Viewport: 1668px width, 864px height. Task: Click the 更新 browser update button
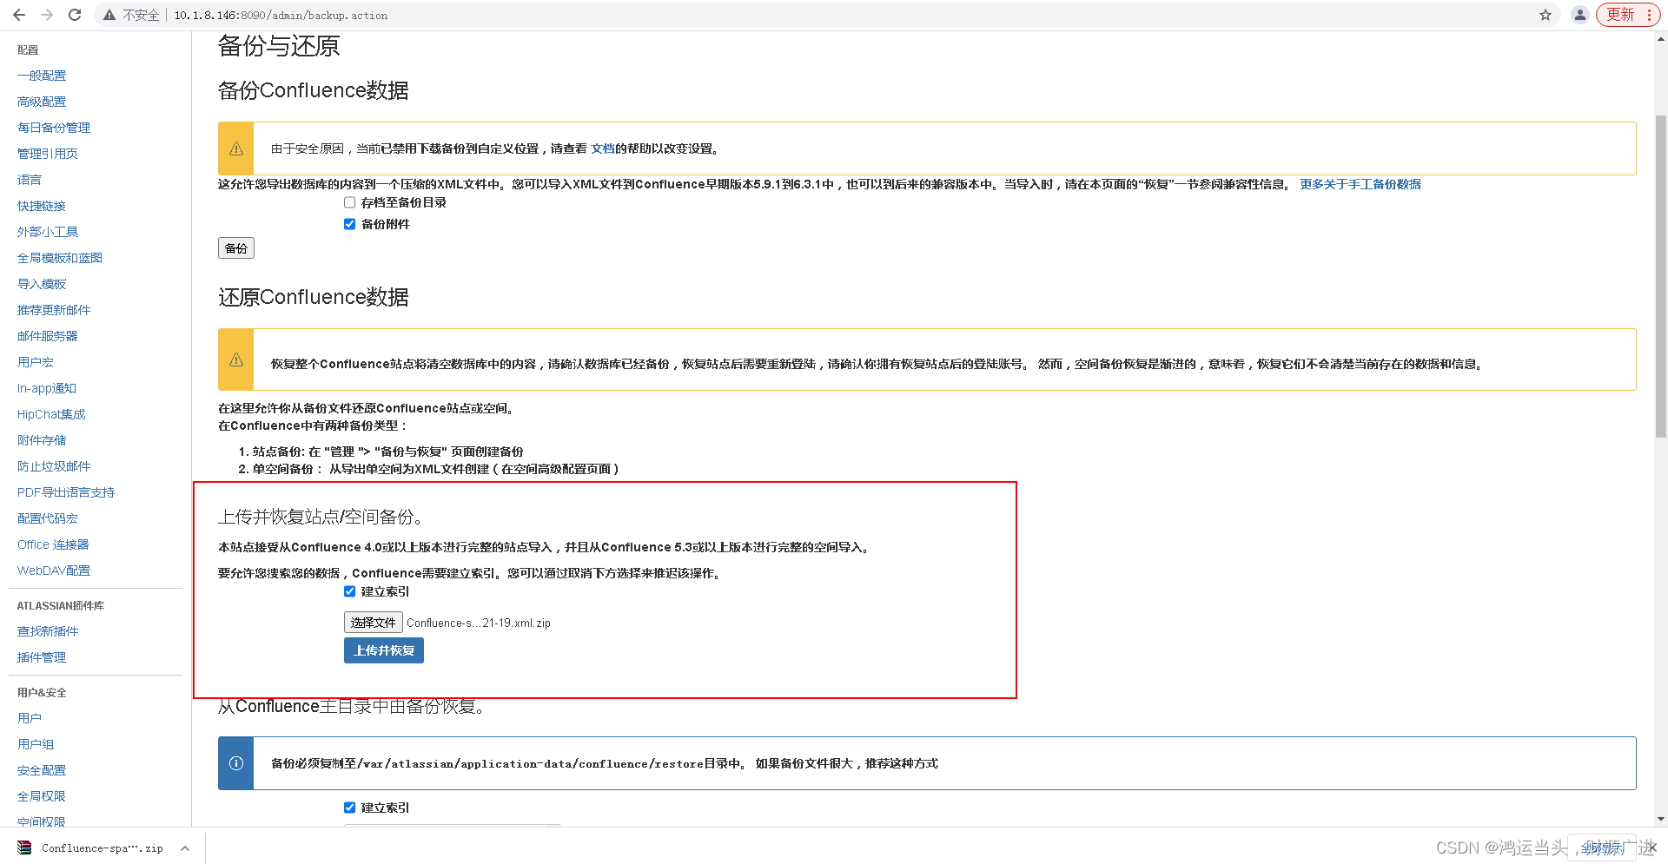pos(1628,15)
